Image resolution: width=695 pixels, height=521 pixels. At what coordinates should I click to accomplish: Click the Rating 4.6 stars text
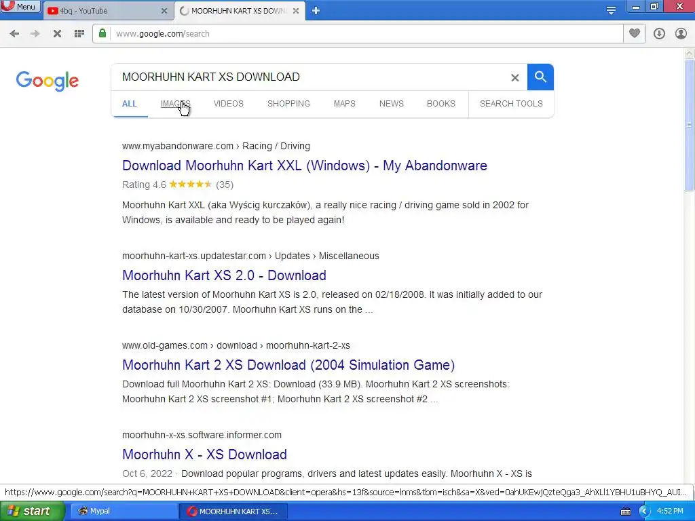pyautogui.click(x=178, y=185)
